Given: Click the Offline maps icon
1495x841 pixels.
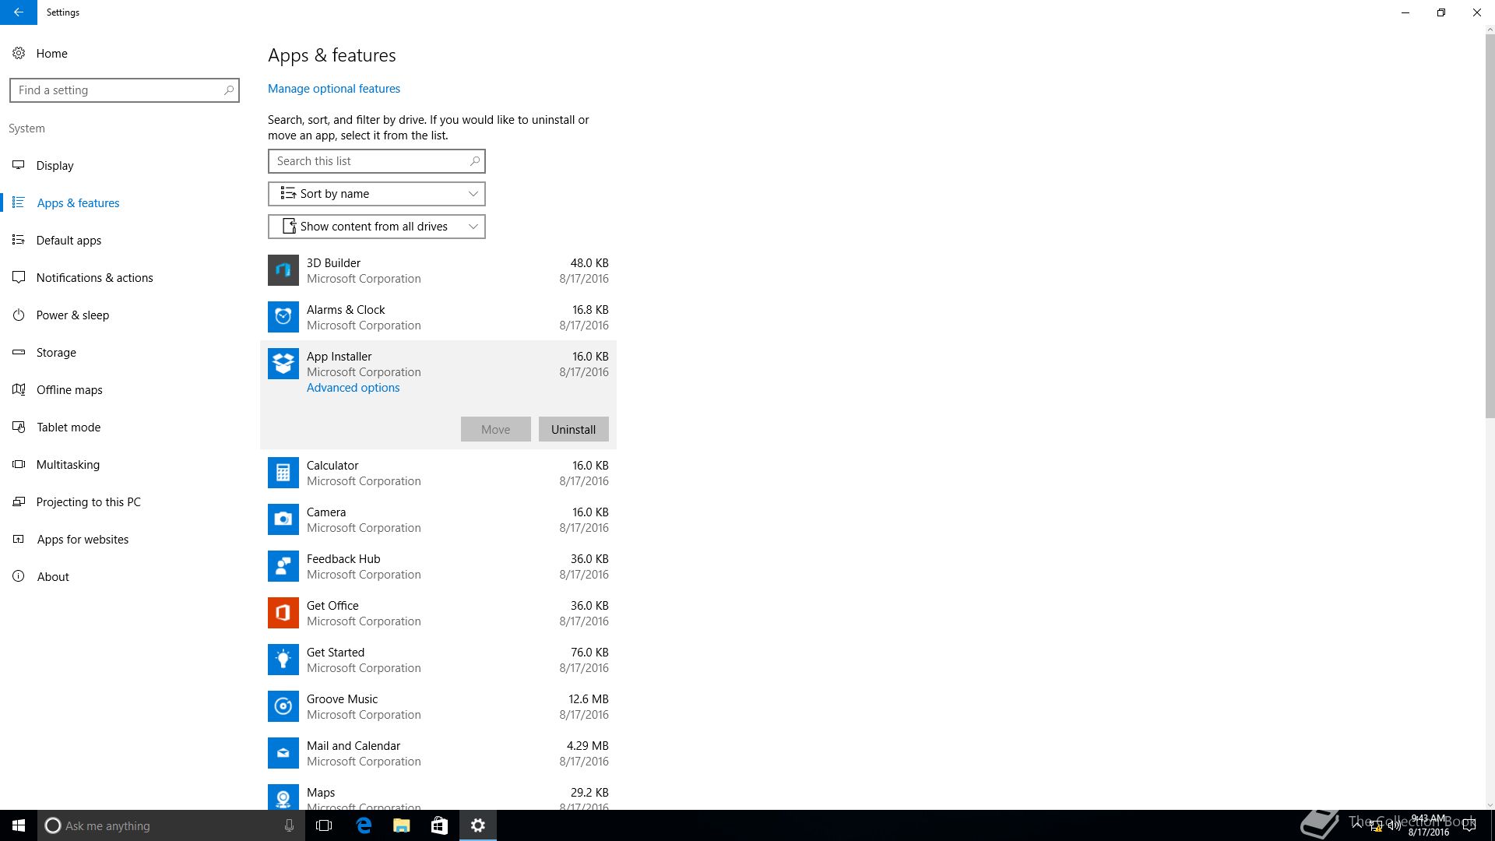Looking at the screenshot, I should click(x=19, y=389).
